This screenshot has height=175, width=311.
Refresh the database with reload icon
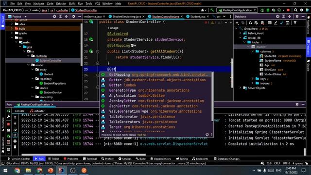[x=250, y=23]
